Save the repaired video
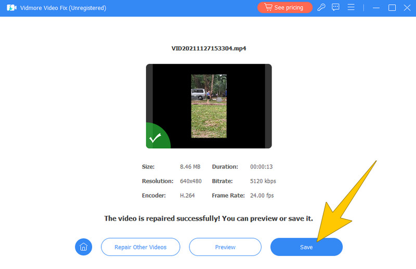 click(306, 247)
